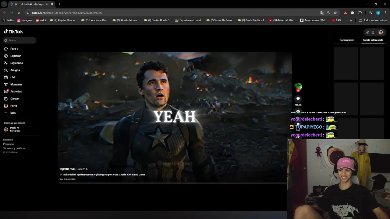
Task: Open the #jeffreyepstein hashtag
Action: pyautogui.click(x=85, y=175)
